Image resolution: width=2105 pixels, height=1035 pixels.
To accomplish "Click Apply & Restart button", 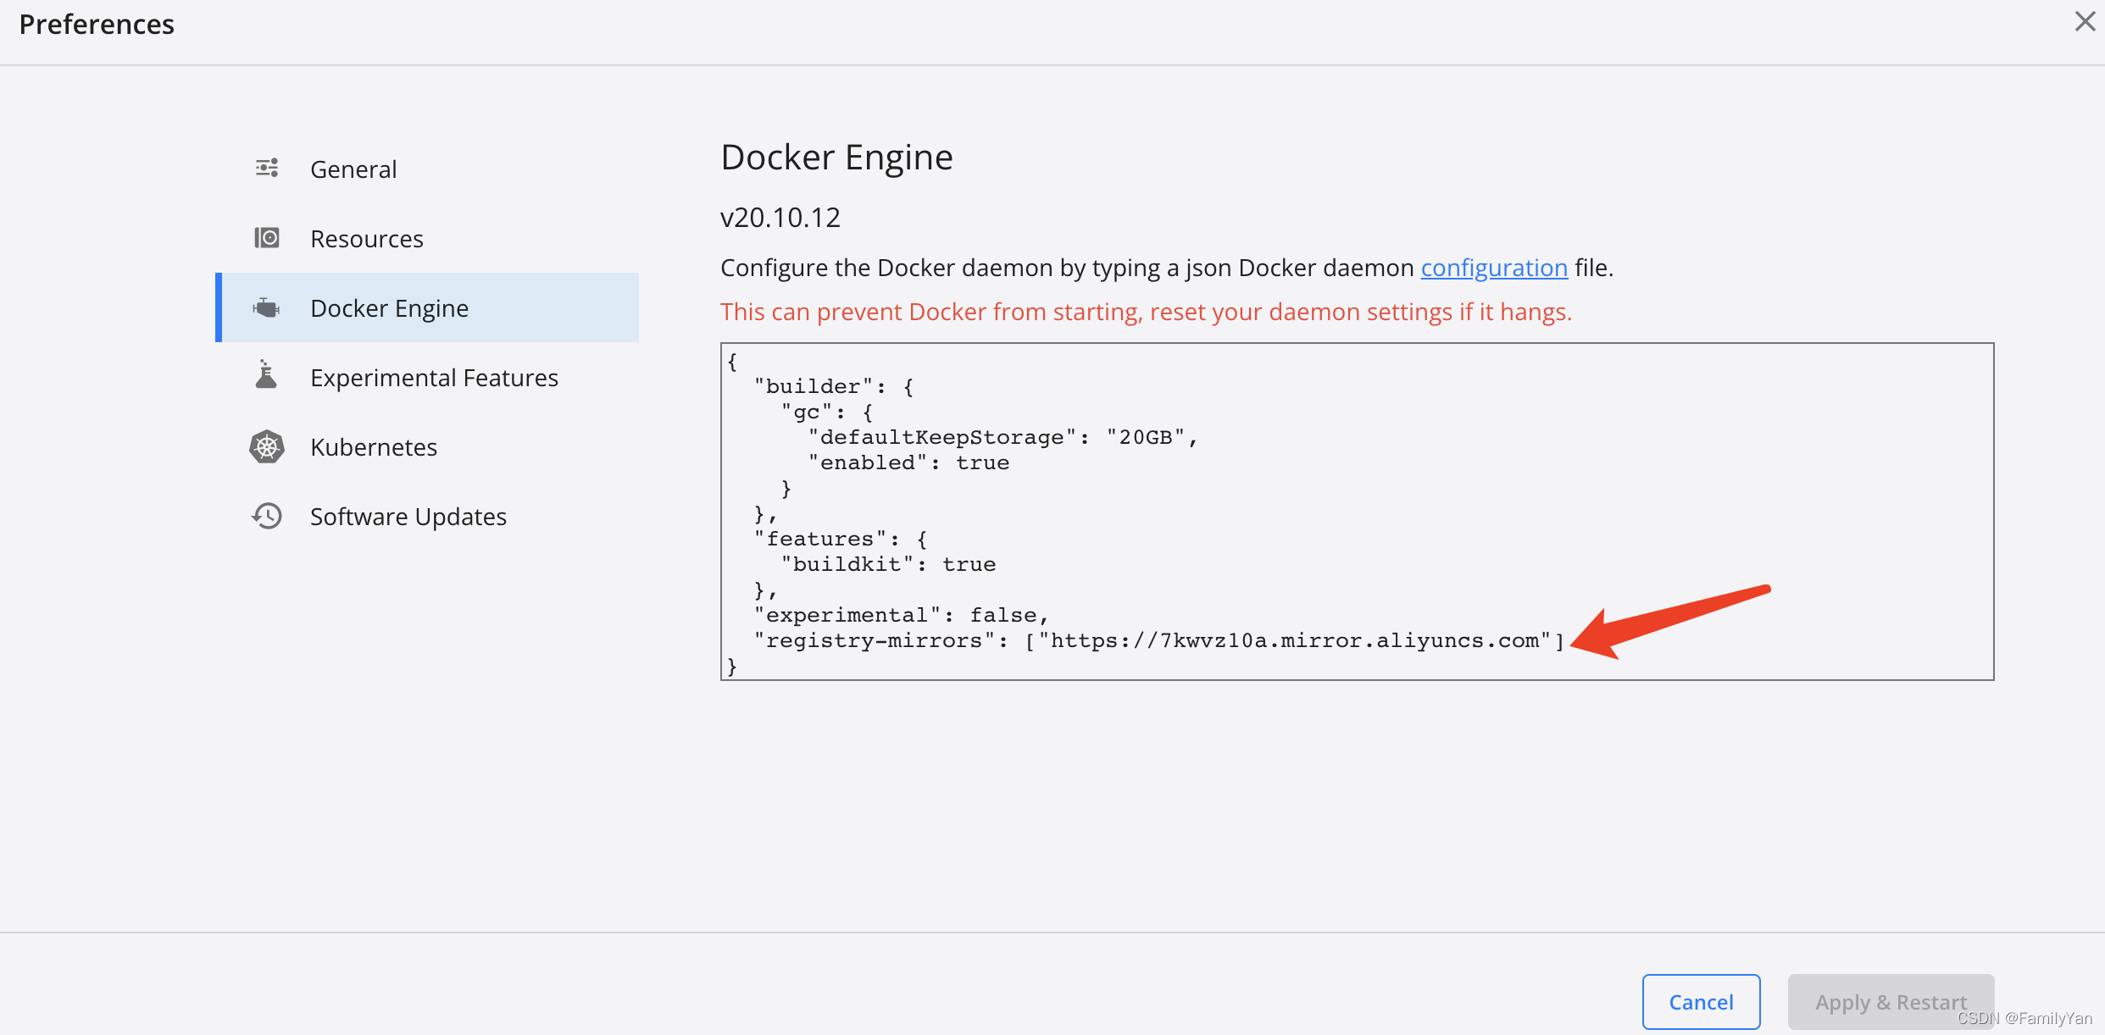I will pos(1890,1002).
